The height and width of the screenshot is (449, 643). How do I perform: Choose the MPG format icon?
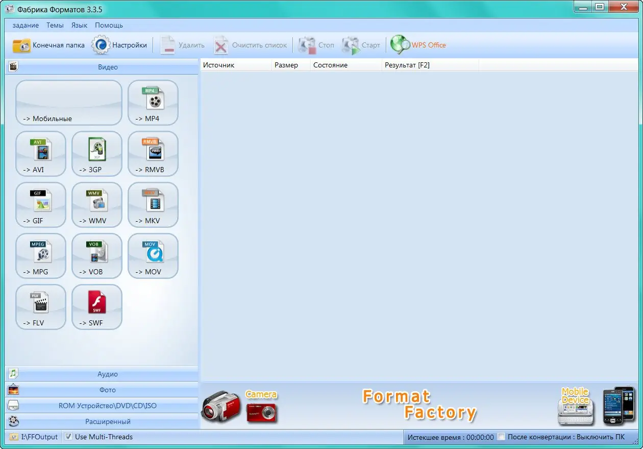41,256
